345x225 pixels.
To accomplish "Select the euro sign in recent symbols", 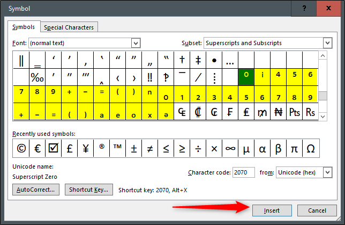I will point(37,148).
